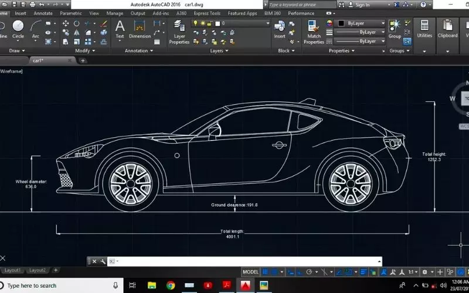Open the layer 0 dropdown list
Screen dimensions: 469x293
pos(267,23)
